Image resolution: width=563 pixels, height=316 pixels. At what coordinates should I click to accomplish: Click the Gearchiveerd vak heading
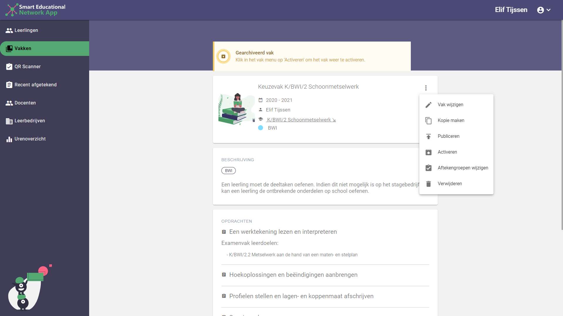[x=255, y=53]
